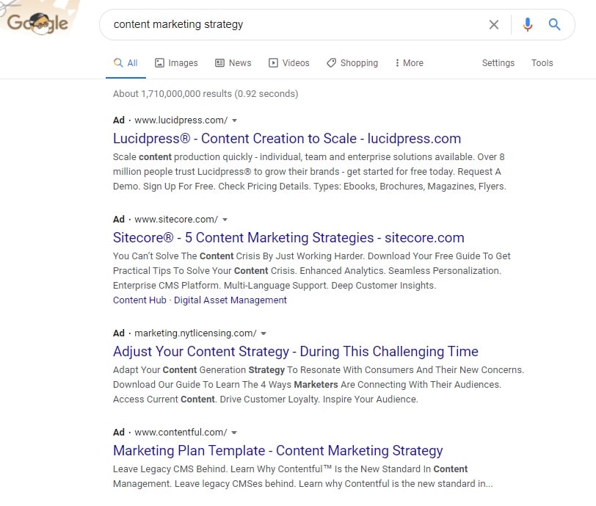Click the More search options menu
The width and height of the screenshot is (596, 506).
pyautogui.click(x=408, y=63)
